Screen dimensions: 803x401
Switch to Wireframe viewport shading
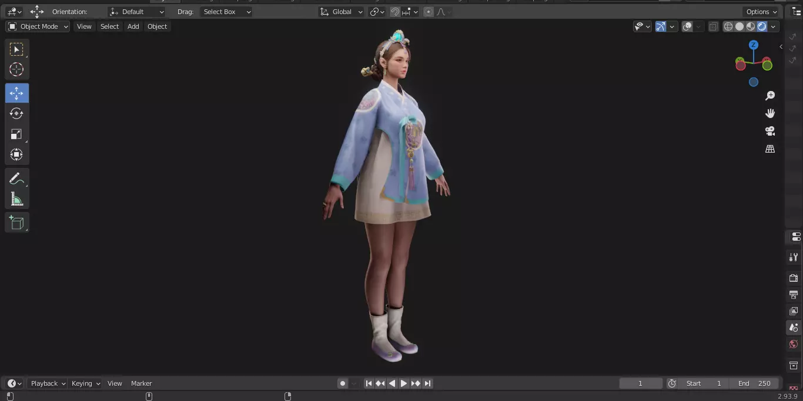[728, 26]
